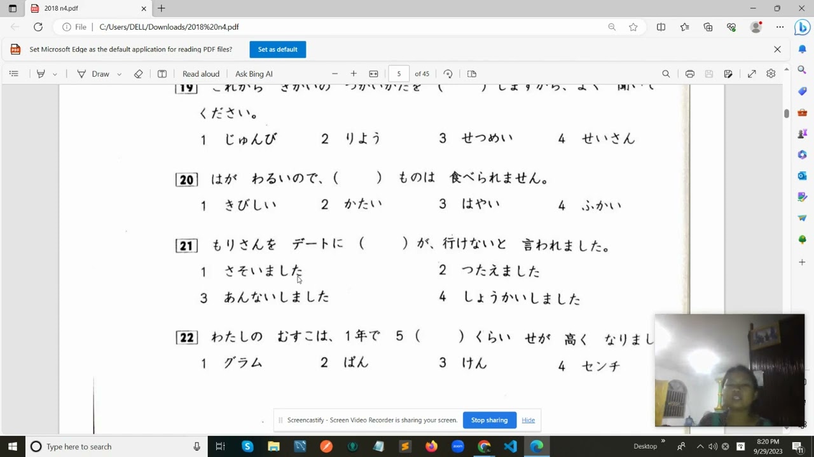Click answer option さそいました
This screenshot has height=457, width=814.
click(263, 271)
